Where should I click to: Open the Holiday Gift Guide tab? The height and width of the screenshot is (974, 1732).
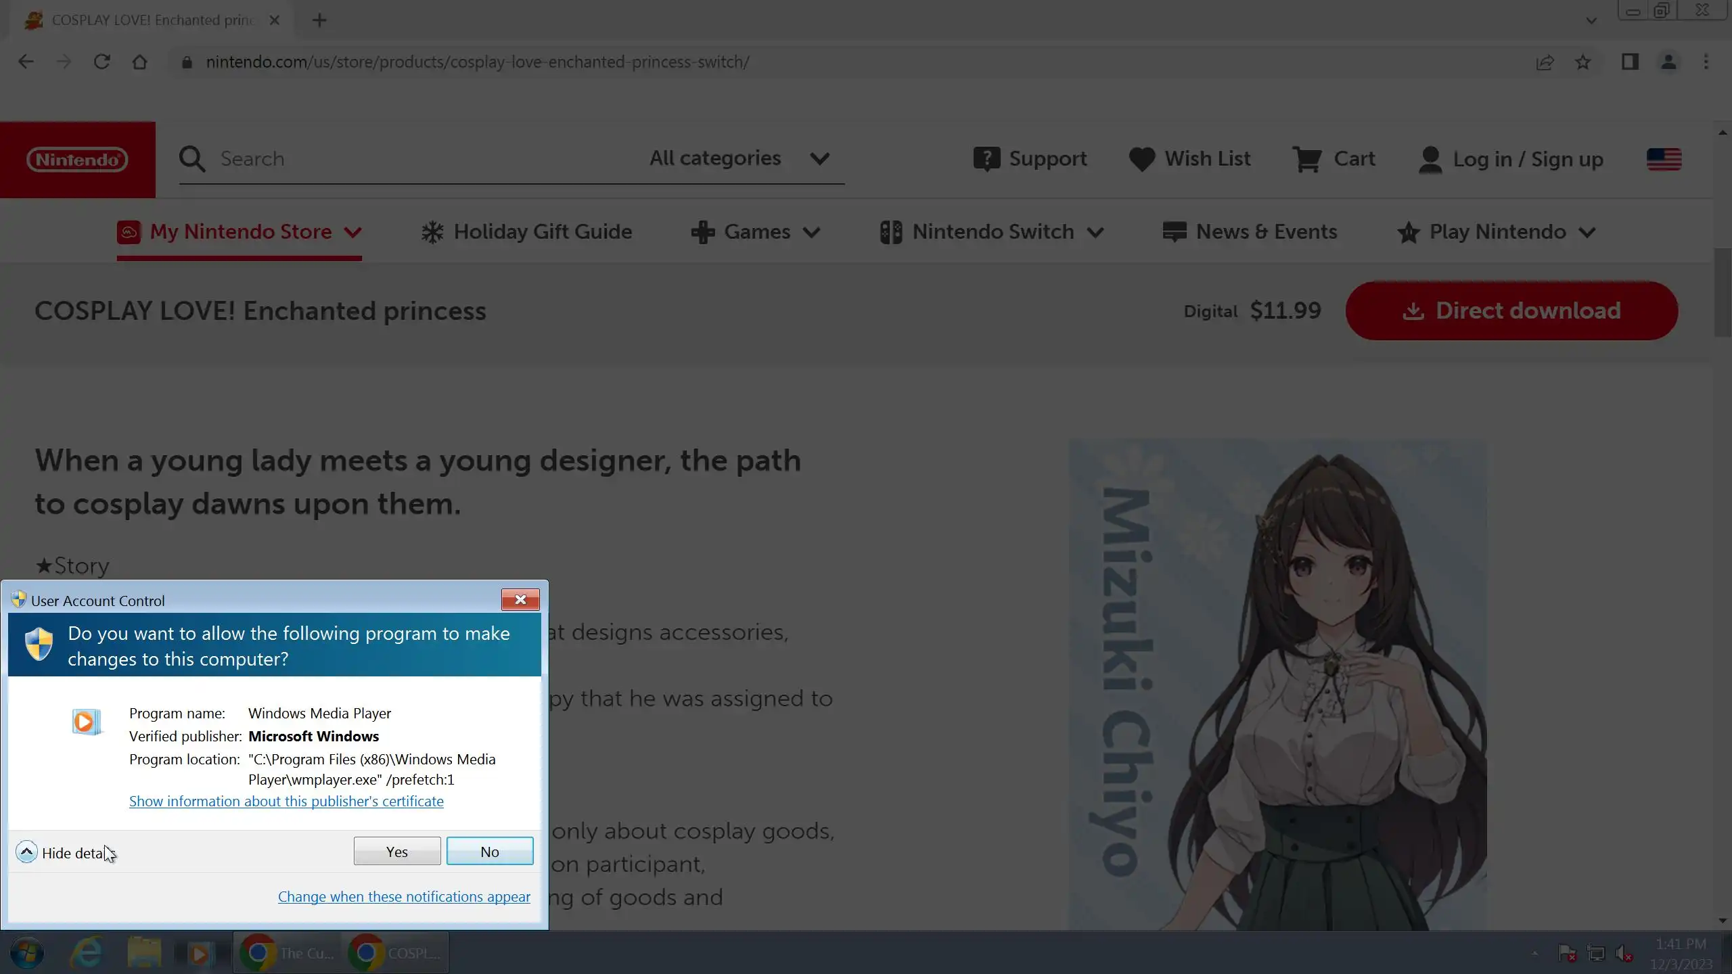tap(526, 232)
